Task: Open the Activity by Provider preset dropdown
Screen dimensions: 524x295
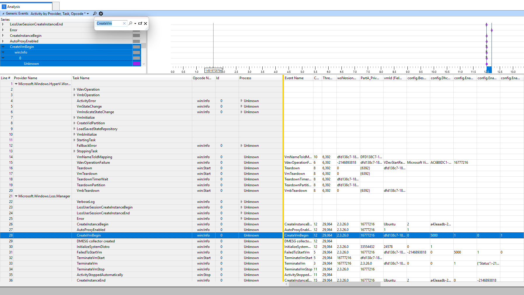Action: pyautogui.click(x=88, y=14)
